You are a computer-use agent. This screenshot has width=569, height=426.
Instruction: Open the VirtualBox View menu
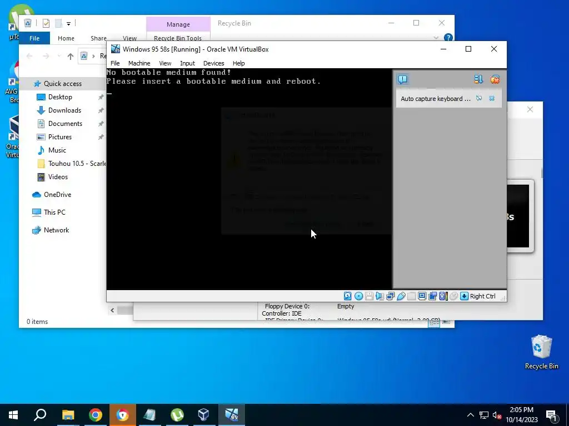[165, 63]
